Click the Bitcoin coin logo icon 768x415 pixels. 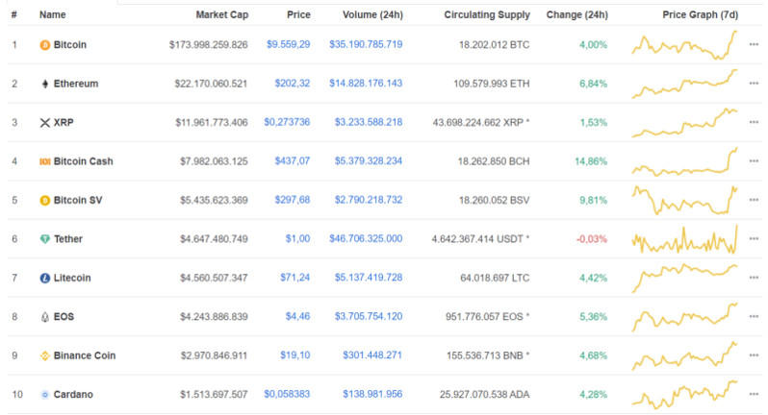44,45
